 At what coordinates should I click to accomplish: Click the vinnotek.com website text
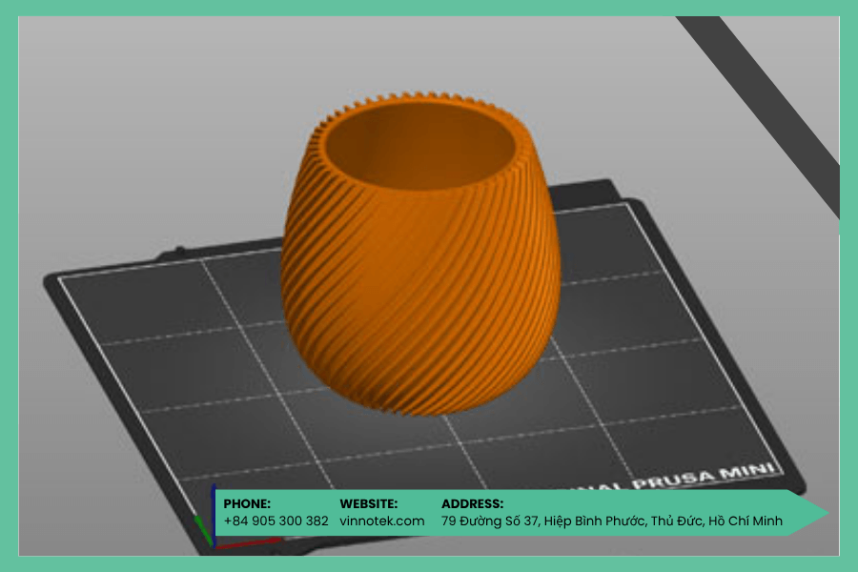pos(382,521)
